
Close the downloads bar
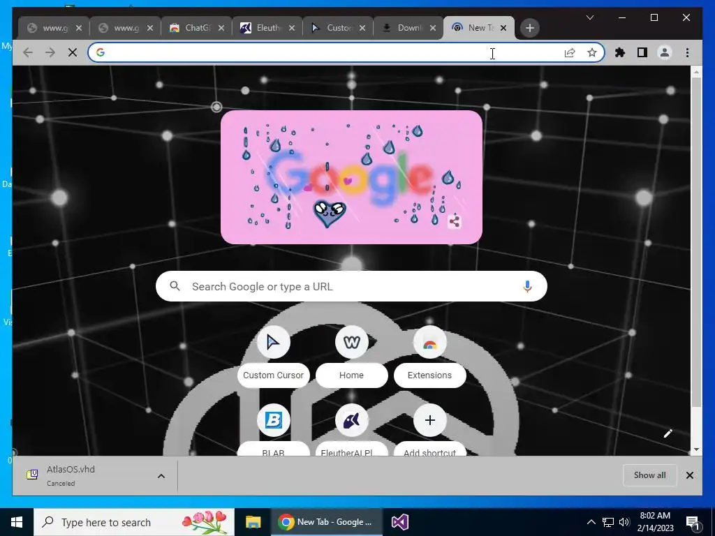point(689,475)
